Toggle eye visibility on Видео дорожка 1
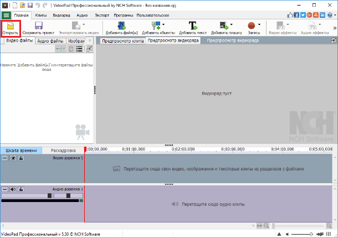338x238 pixels. coord(13,158)
